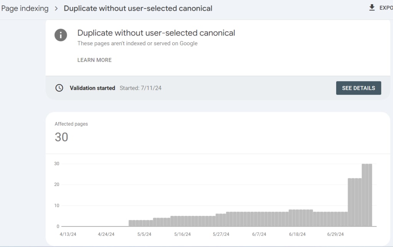Click the 5/16/24 date on the chart axis
Viewport: 393px width, 247px height.
(x=182, y=234)
